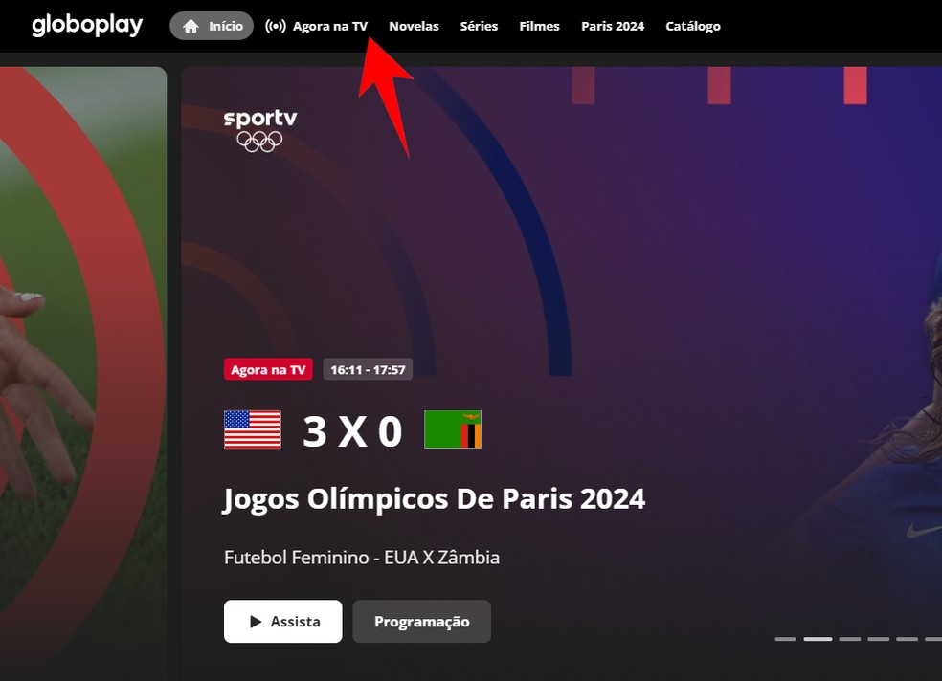
Task: Select the third carousel indicator dash
Action: tap(849, 639)
